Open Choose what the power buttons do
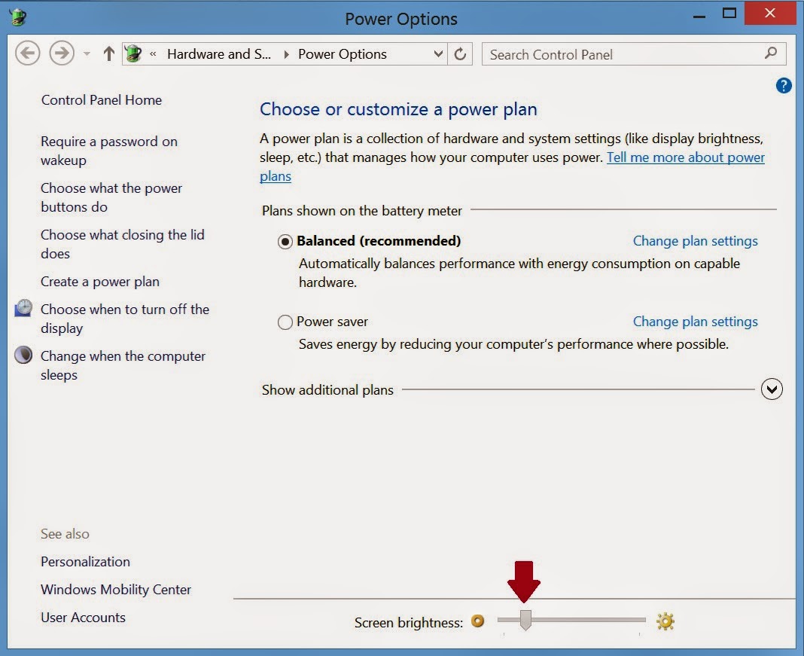 [x=111, y=197]
